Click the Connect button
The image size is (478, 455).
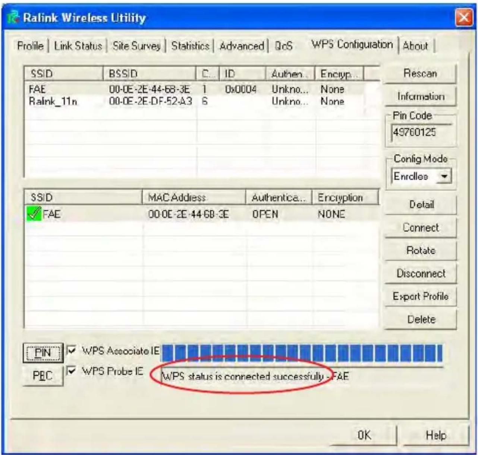tap(421, 228)
